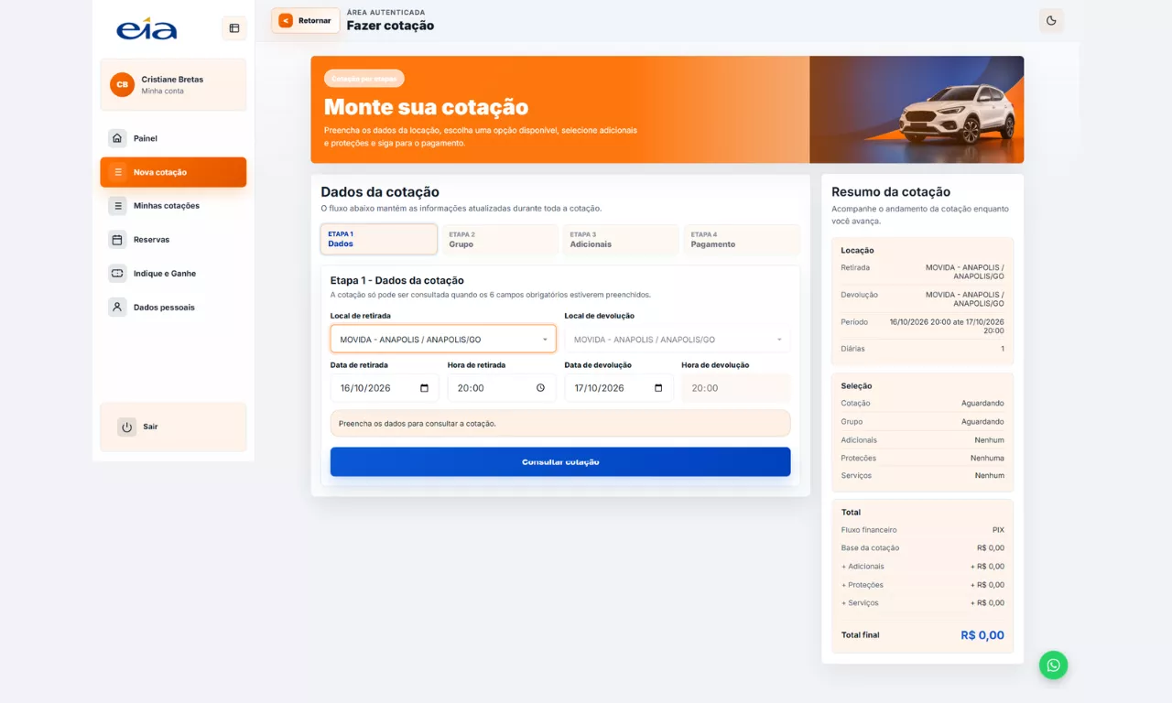Click the Reservas calendar icon
Image resolution: width=1172 pixels, height=703 pixels.
[117, 240]
